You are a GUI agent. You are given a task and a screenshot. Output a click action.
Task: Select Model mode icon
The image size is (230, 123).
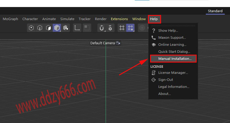tap(57, 28)
